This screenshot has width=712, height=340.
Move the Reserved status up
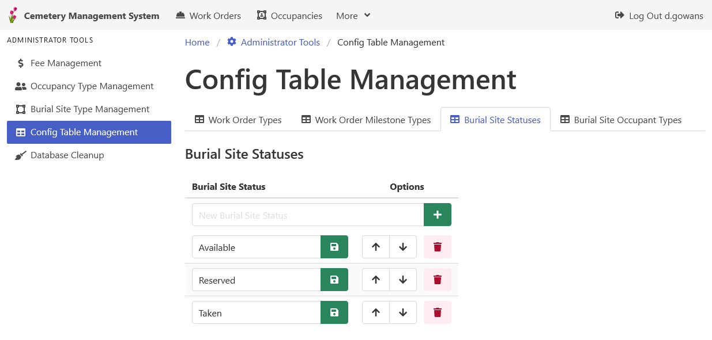[375, 280]
